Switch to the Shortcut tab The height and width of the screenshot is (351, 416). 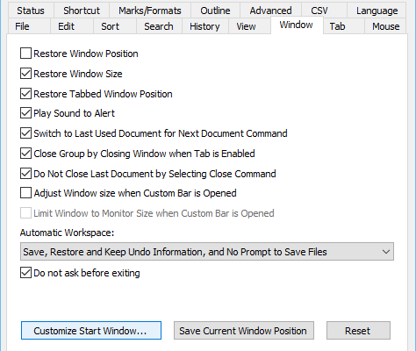(82, 11)
